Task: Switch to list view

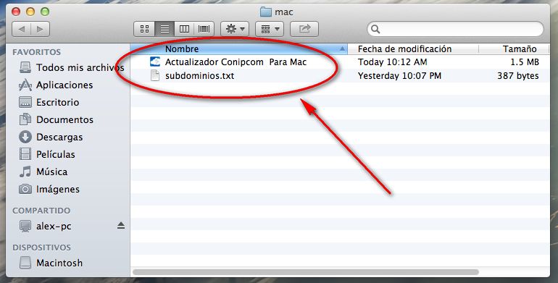Action: [165, 29]
